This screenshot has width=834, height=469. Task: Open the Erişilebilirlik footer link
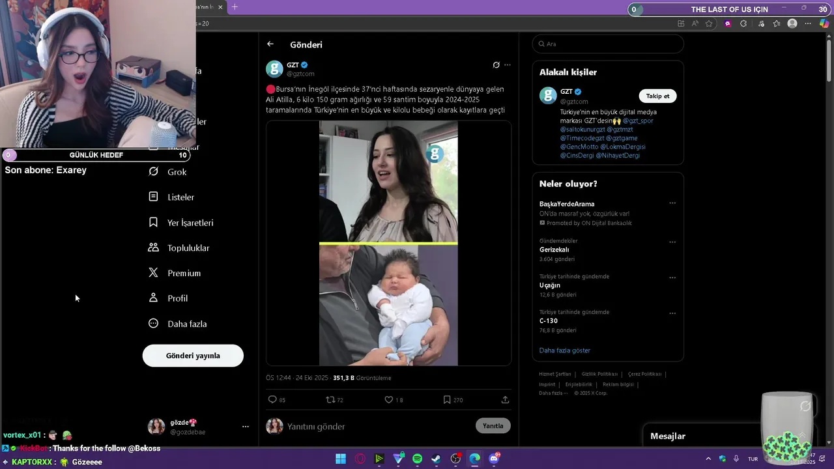579,384
